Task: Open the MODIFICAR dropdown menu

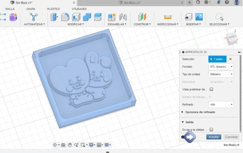Action: 76,24
